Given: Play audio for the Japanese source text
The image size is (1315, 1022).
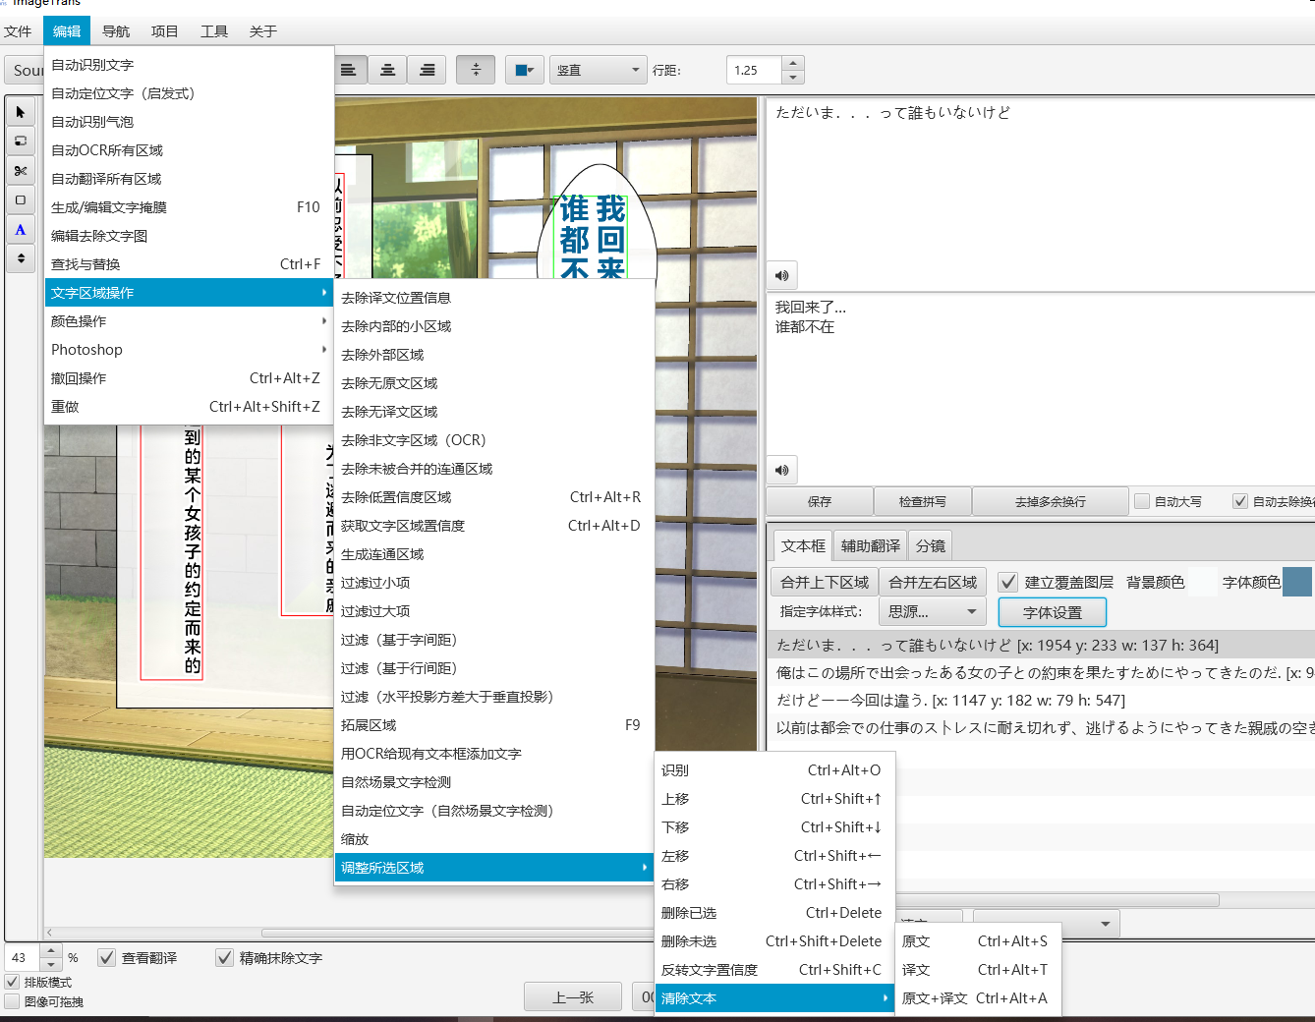Looking at the screenshot, I should click(x=782, y=275).
